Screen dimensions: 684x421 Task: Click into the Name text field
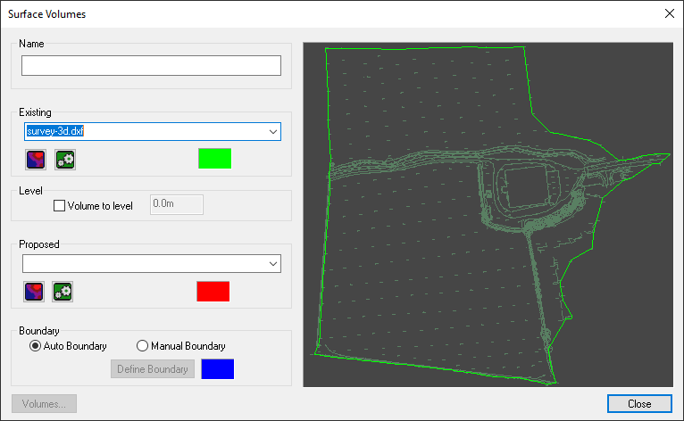click(151, 66)
